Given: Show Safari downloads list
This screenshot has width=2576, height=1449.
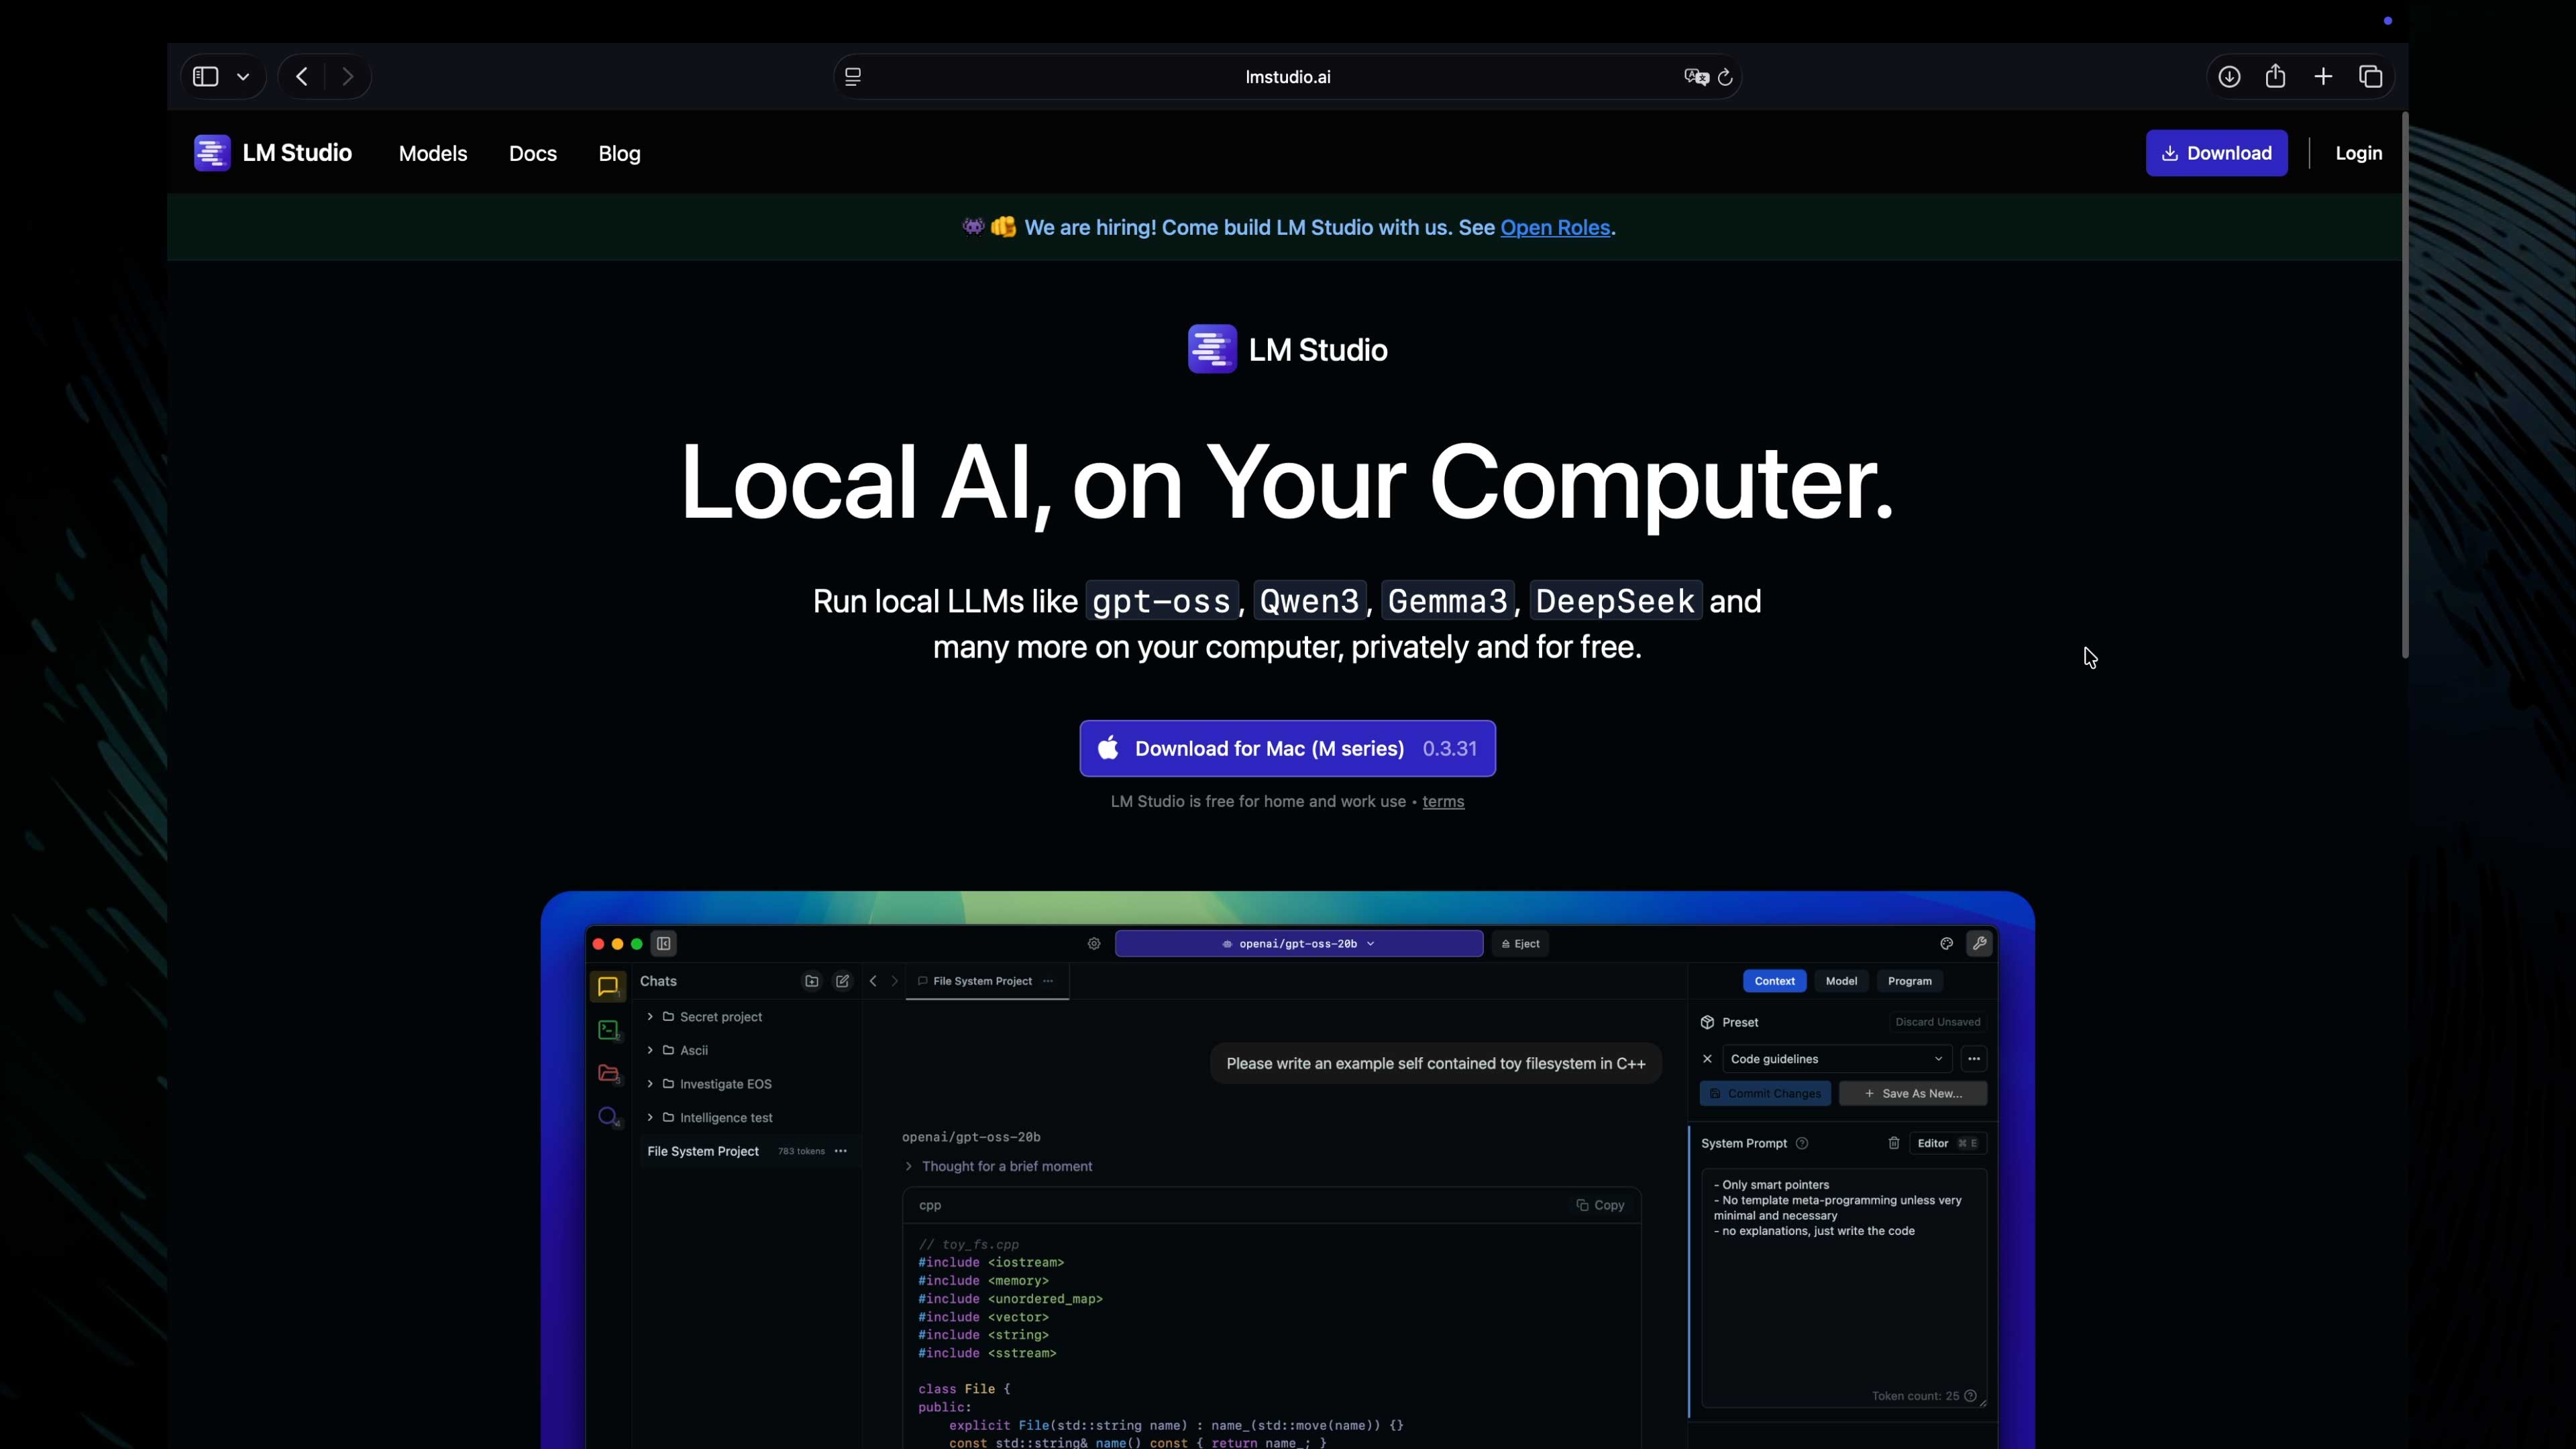Looking at the screenshot, I should (x=2229, y=77).
